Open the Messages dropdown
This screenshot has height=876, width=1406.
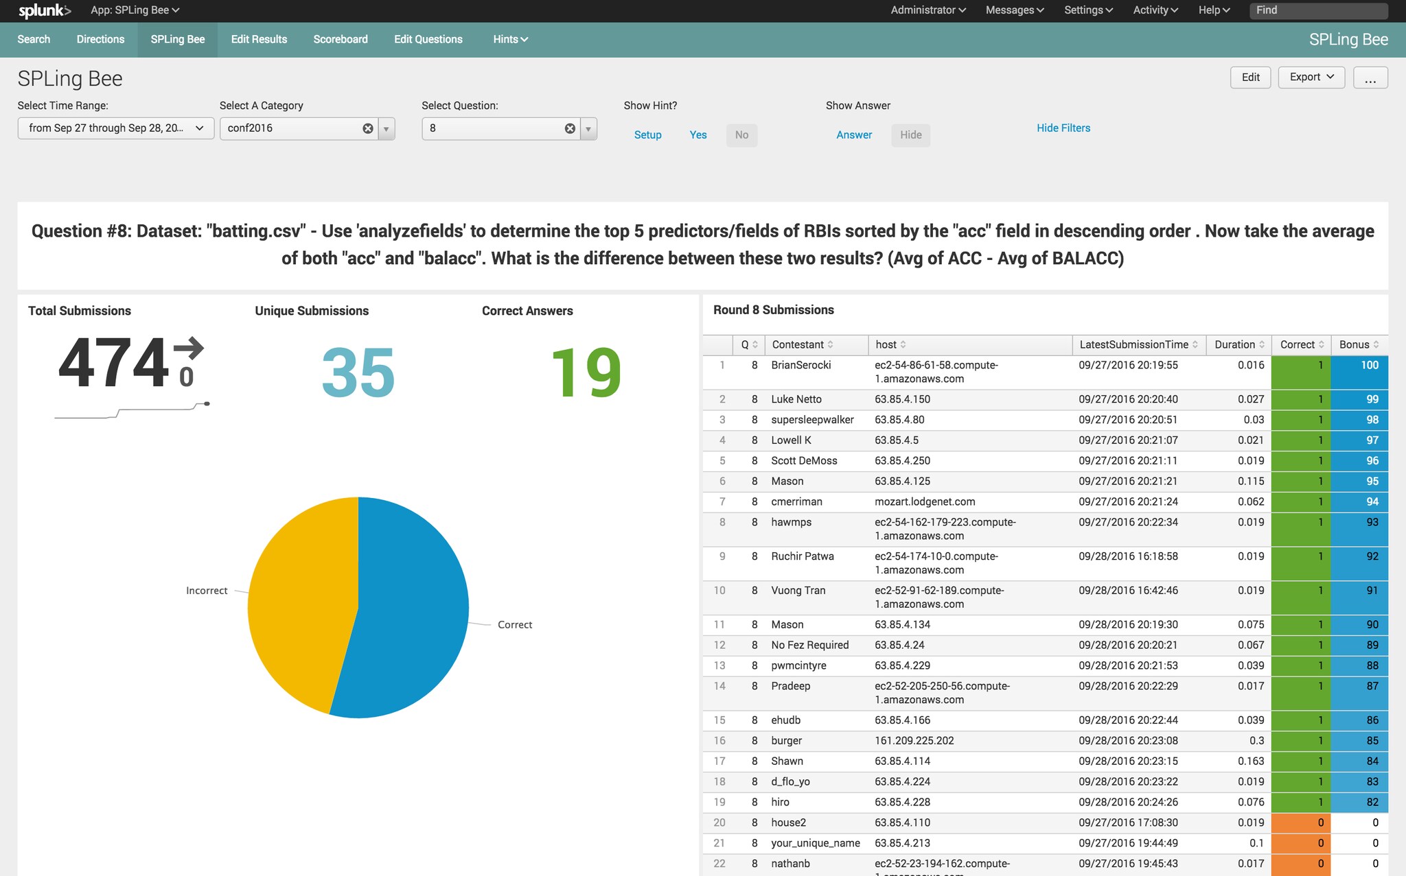[x=1015, y=10]
